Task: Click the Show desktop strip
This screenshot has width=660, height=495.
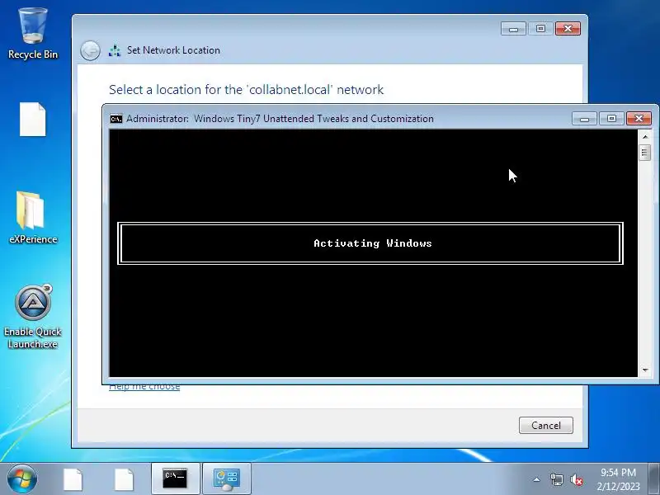Action: click(654, 478)
